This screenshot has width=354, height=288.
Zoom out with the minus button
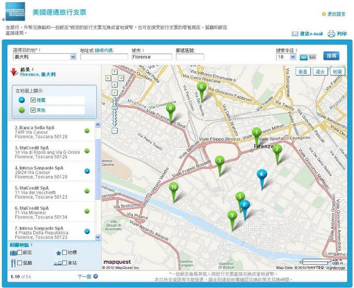point(114,130)
